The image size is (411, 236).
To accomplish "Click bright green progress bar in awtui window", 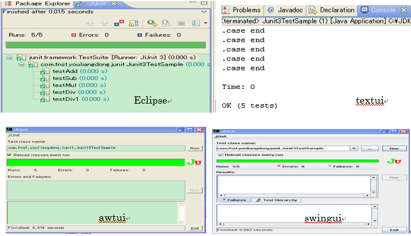I will [96, 162].
